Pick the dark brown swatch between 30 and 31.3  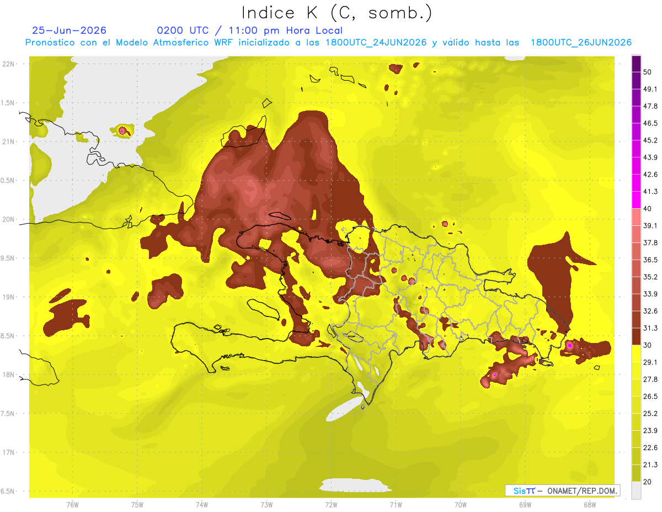[636, 336]
